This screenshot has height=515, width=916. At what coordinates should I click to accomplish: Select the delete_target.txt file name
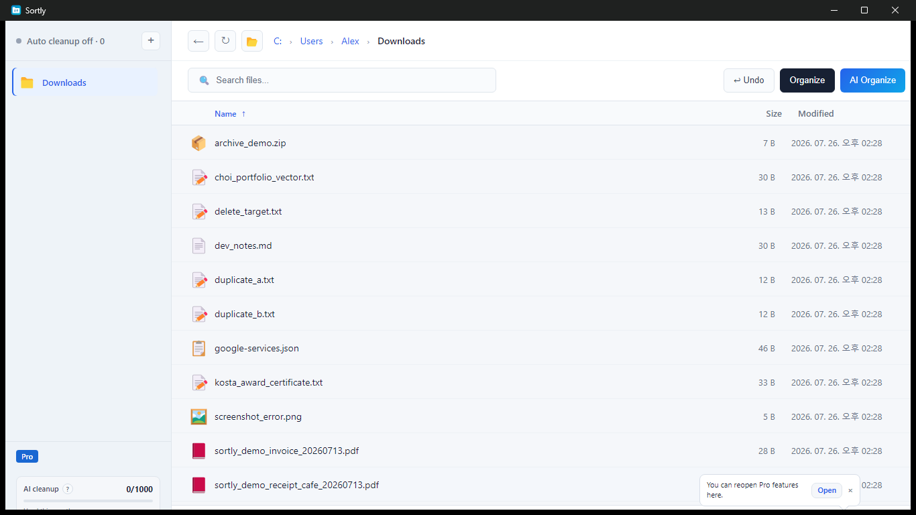248,211
